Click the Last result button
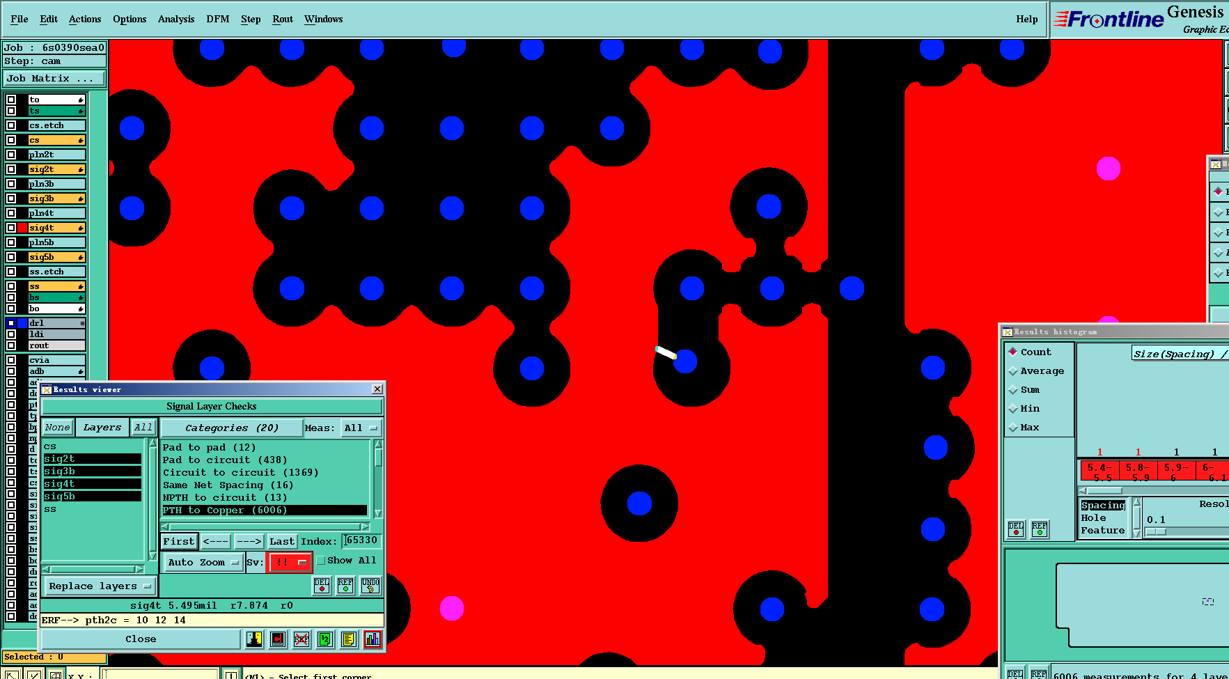The width and height of the screenshot is (1229, 679). 282,541
